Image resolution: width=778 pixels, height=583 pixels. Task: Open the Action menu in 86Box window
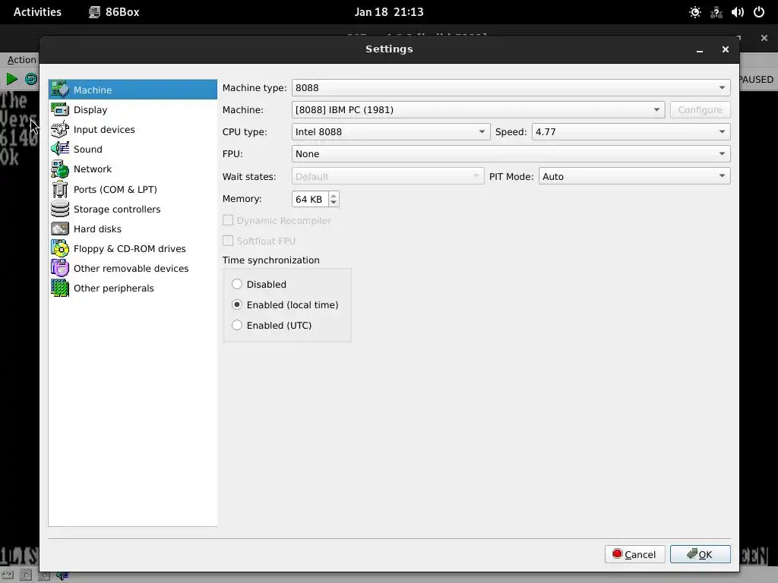(x=21, y=59)
